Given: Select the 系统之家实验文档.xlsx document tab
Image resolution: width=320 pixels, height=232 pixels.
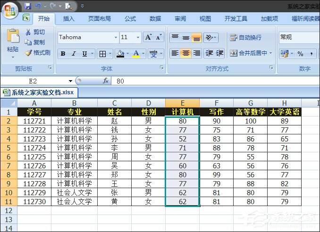Looking at the screenshot, I should [x=39, y=92].
